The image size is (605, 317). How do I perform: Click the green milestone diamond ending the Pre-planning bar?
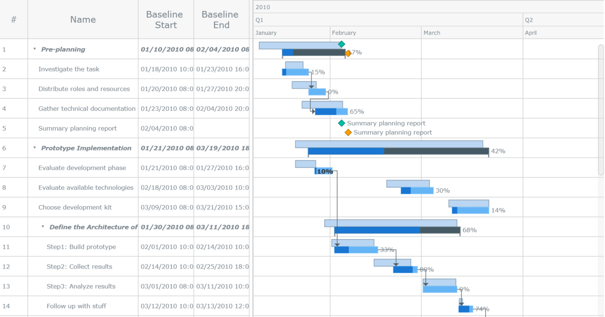click(342, 44)
